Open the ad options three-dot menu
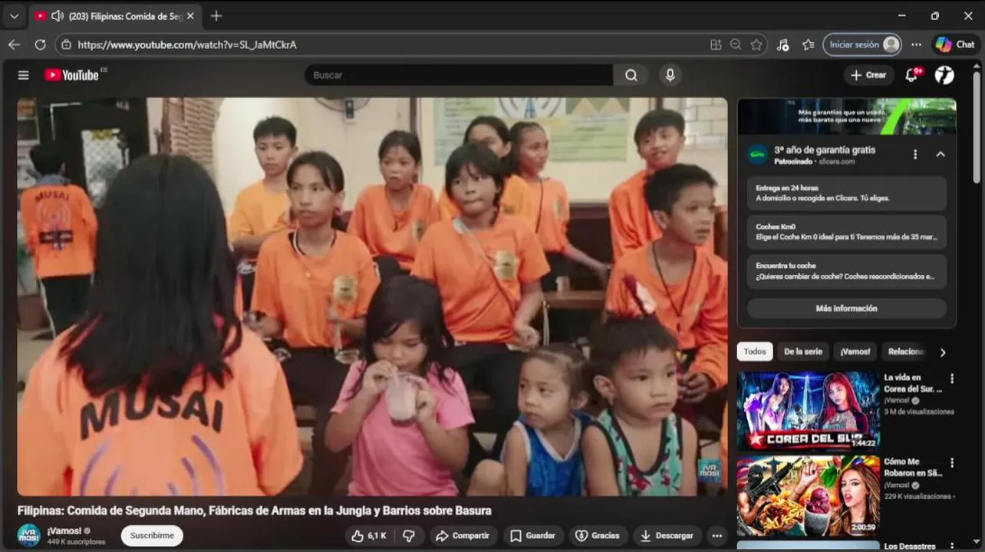 pos(915,154)
